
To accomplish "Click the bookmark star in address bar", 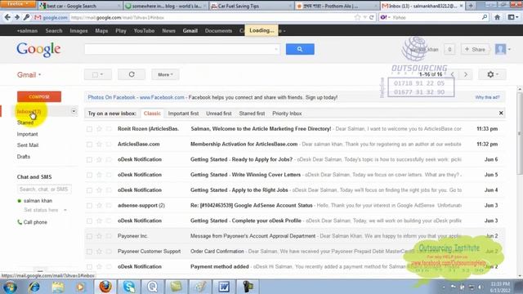I will click(358, 17).
